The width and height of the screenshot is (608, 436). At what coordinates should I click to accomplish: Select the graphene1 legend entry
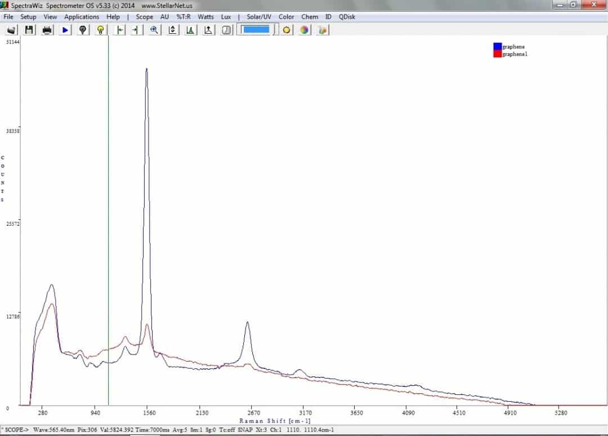(x=513, y=54)
